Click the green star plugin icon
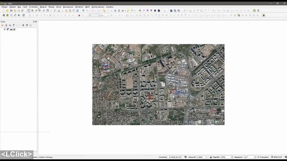 (264, 16)
